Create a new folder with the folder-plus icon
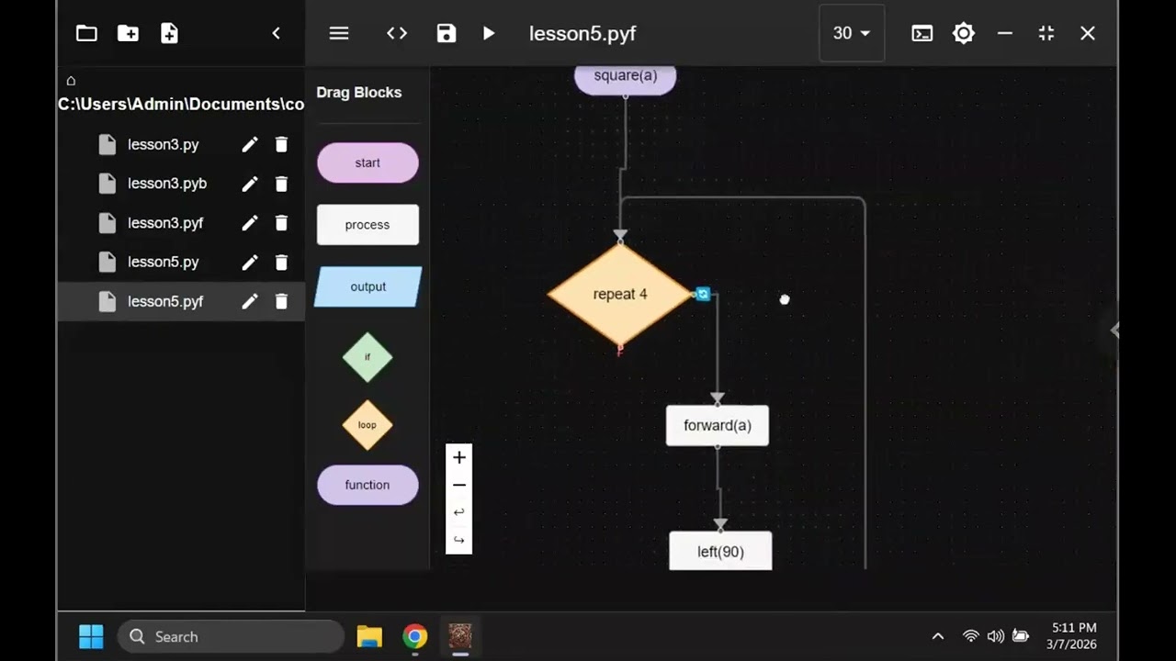The image size is (1176, 661). tap(128, 33)
